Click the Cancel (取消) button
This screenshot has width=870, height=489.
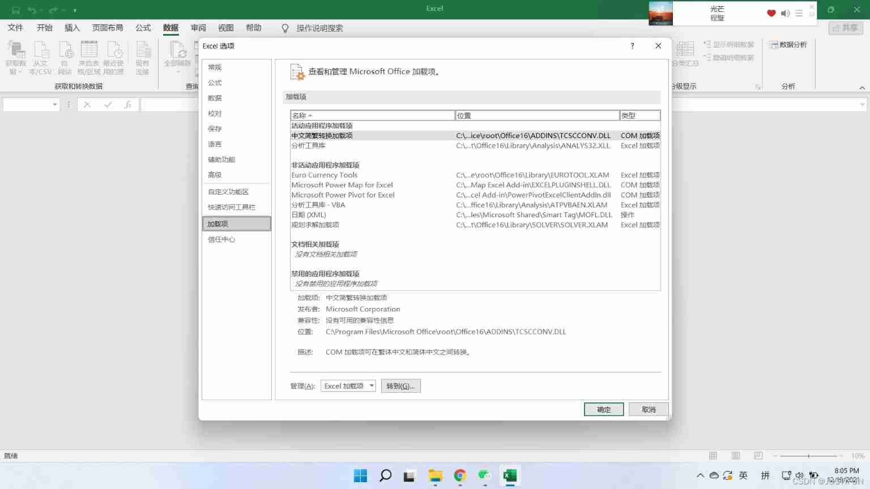649,409
